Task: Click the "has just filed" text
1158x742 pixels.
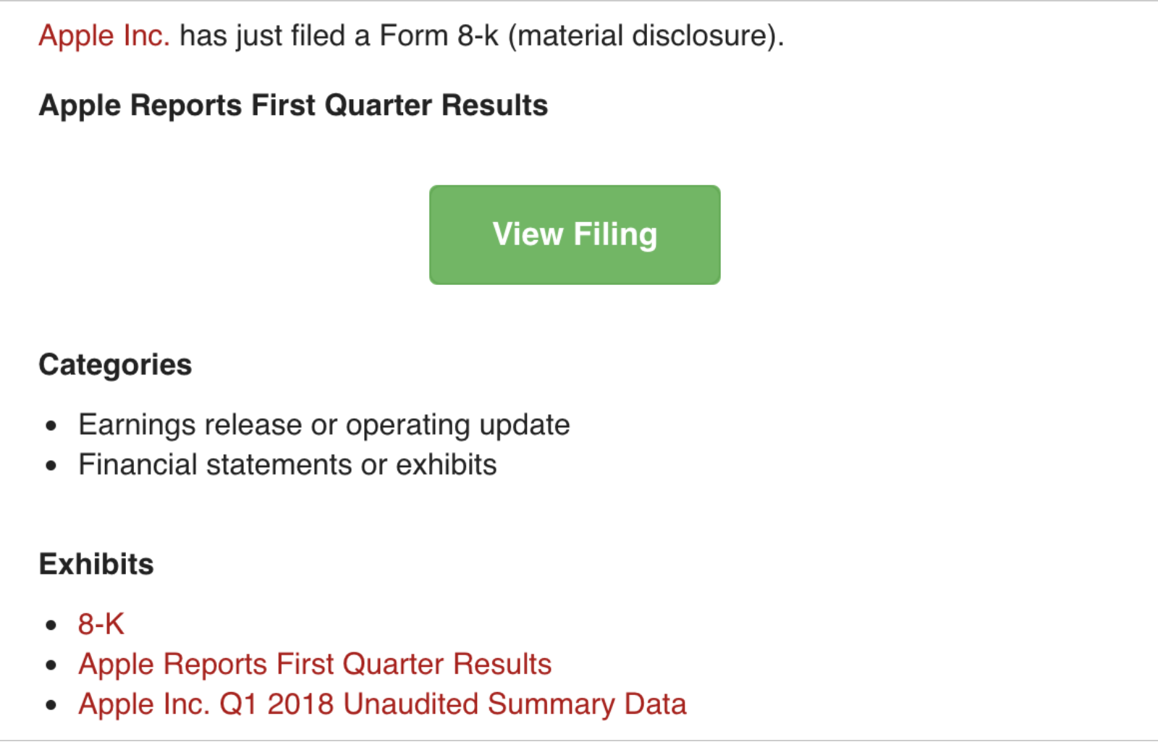Action: 262,35
